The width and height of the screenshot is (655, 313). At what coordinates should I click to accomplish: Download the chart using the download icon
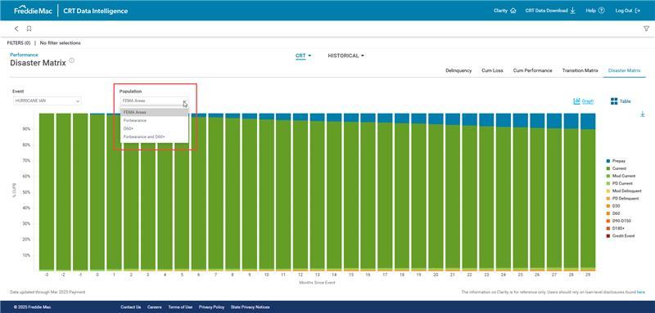coord(643,114)
